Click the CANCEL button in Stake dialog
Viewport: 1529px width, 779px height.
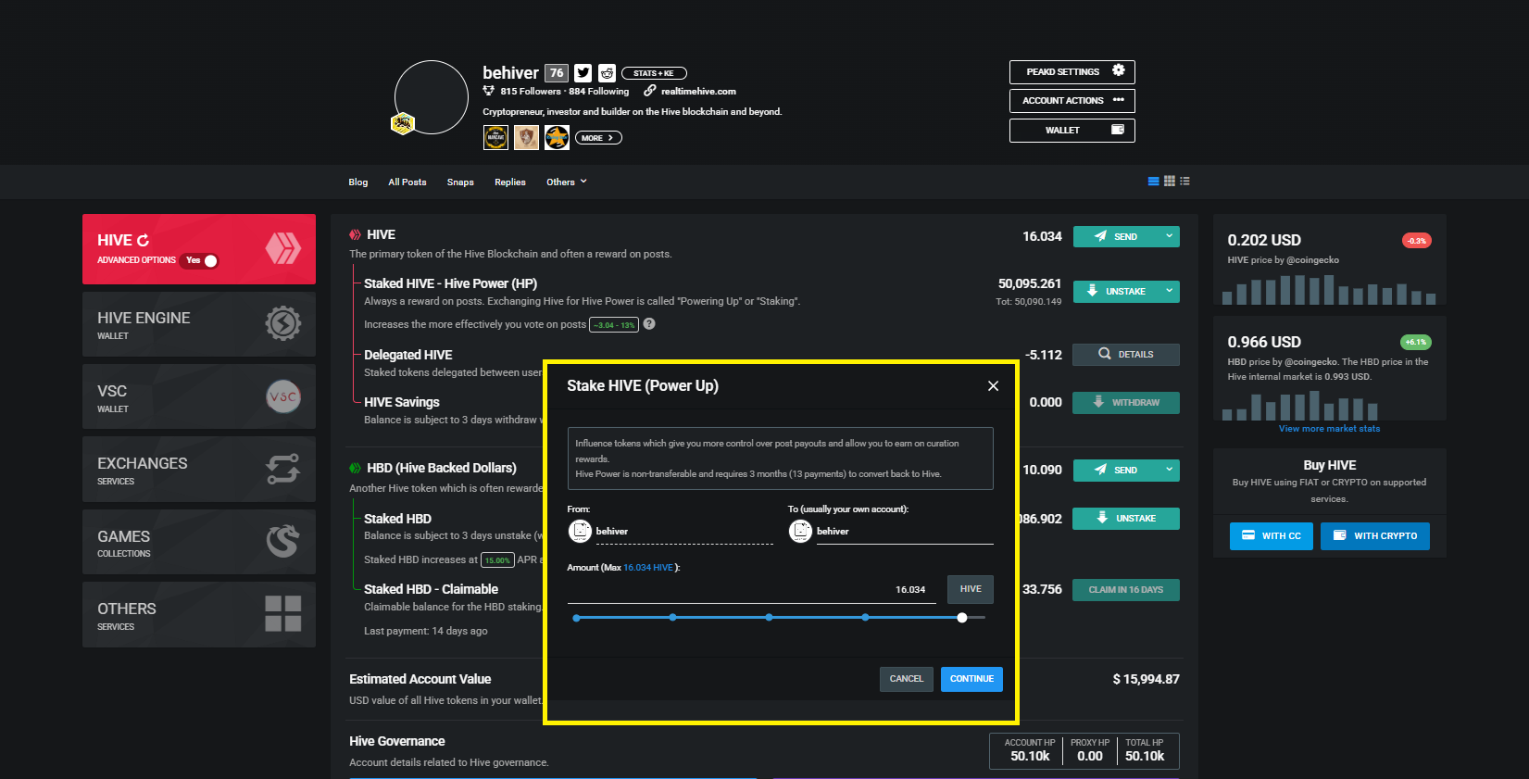pos(907,679)
